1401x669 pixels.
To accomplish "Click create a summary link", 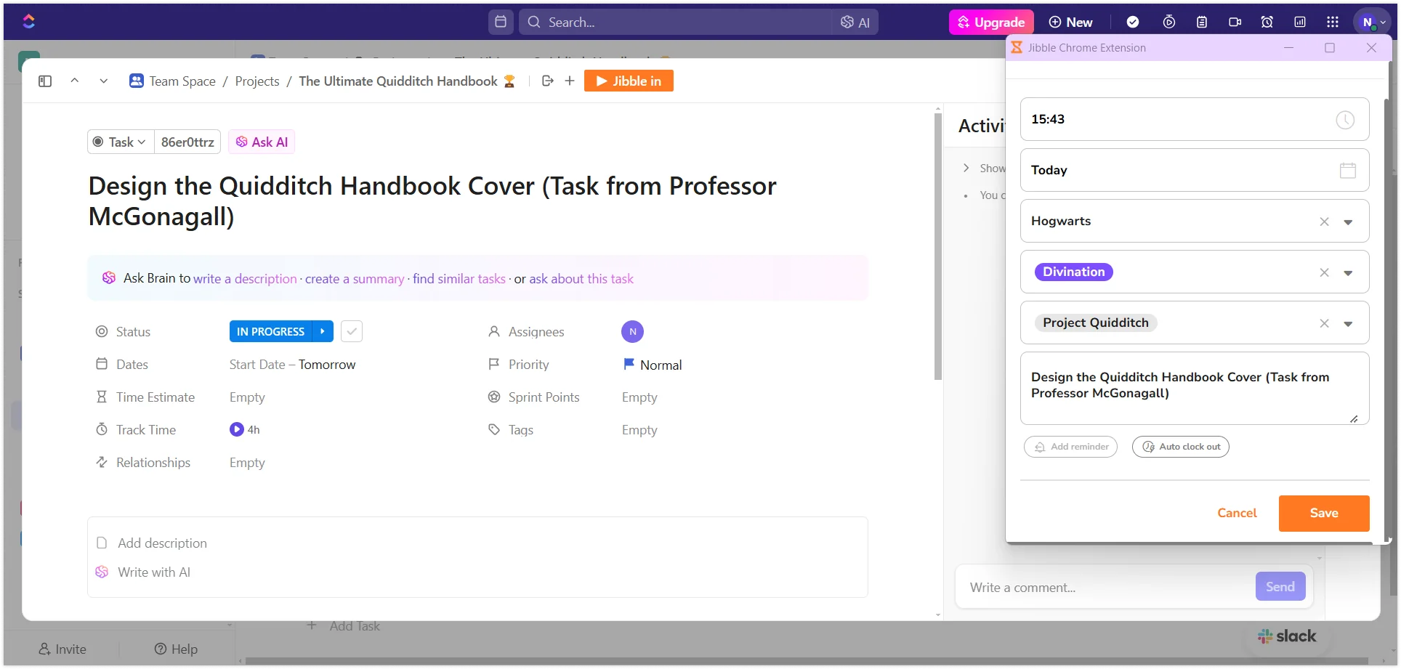I will coord(355,278).
